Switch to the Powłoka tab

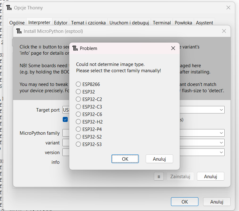(x=183, y=23)
